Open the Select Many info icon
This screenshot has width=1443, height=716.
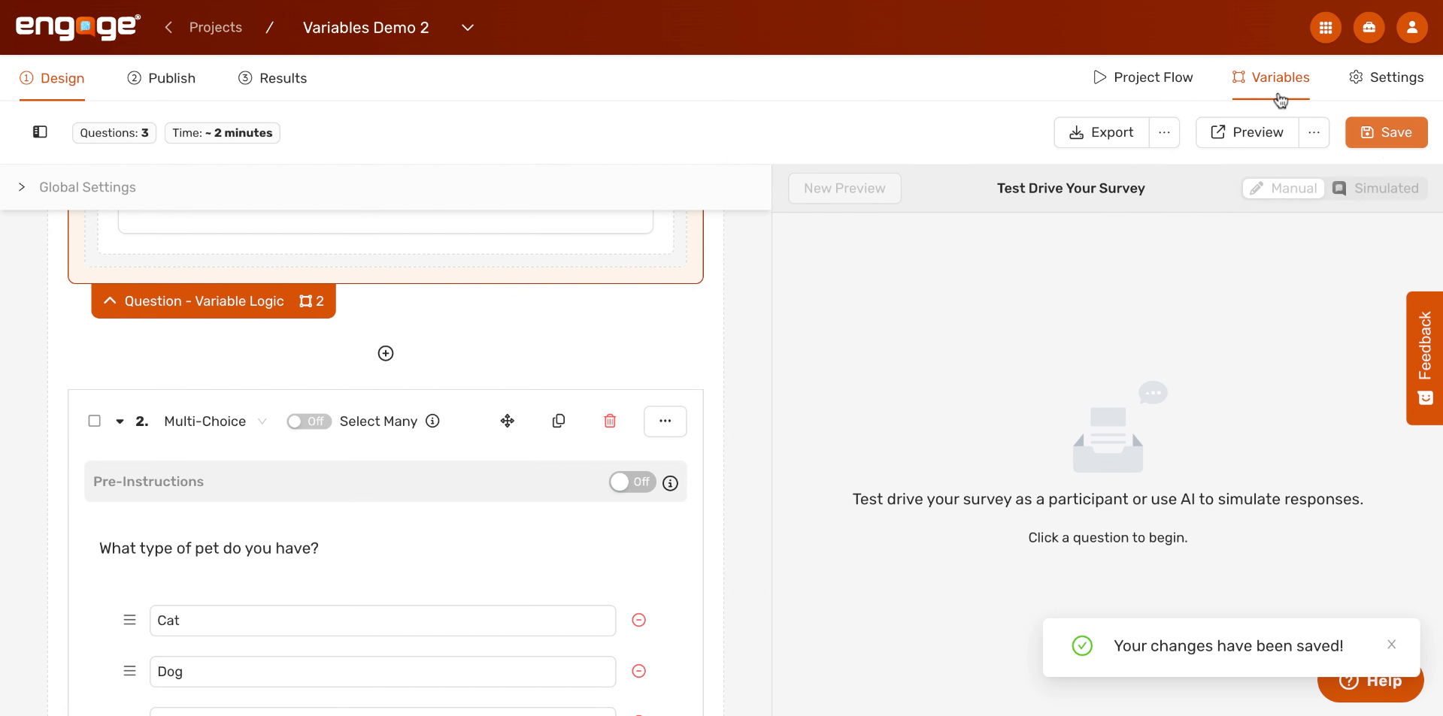[x=432, y=421]
